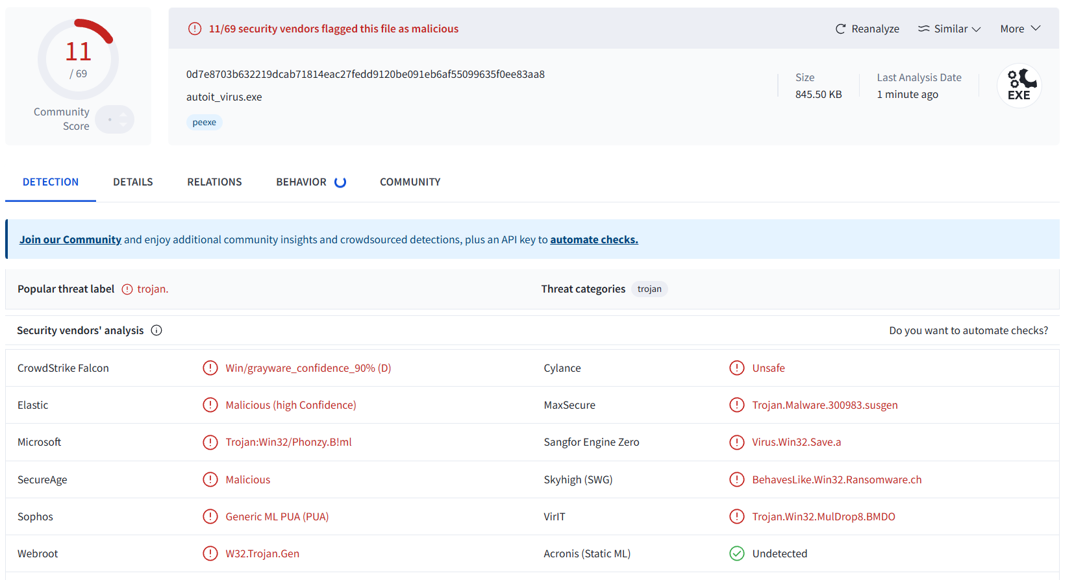Click the info icon beside Security vendors' analysis

(156, 330)
